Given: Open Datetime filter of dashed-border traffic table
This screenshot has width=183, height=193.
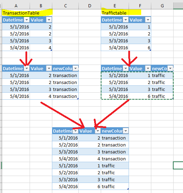Looking at the screenshot, I should [126, 68].
